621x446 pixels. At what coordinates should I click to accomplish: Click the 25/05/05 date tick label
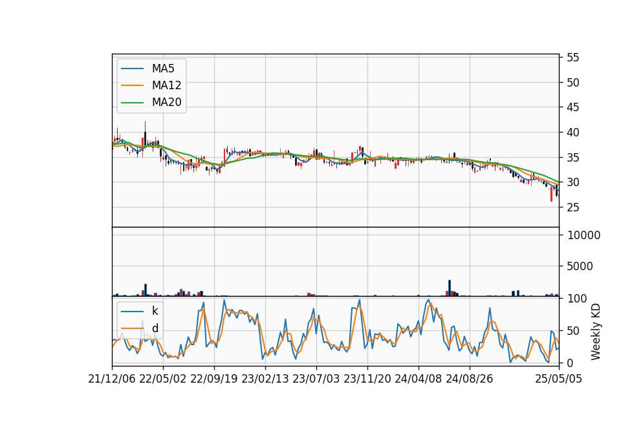(559, 379)
